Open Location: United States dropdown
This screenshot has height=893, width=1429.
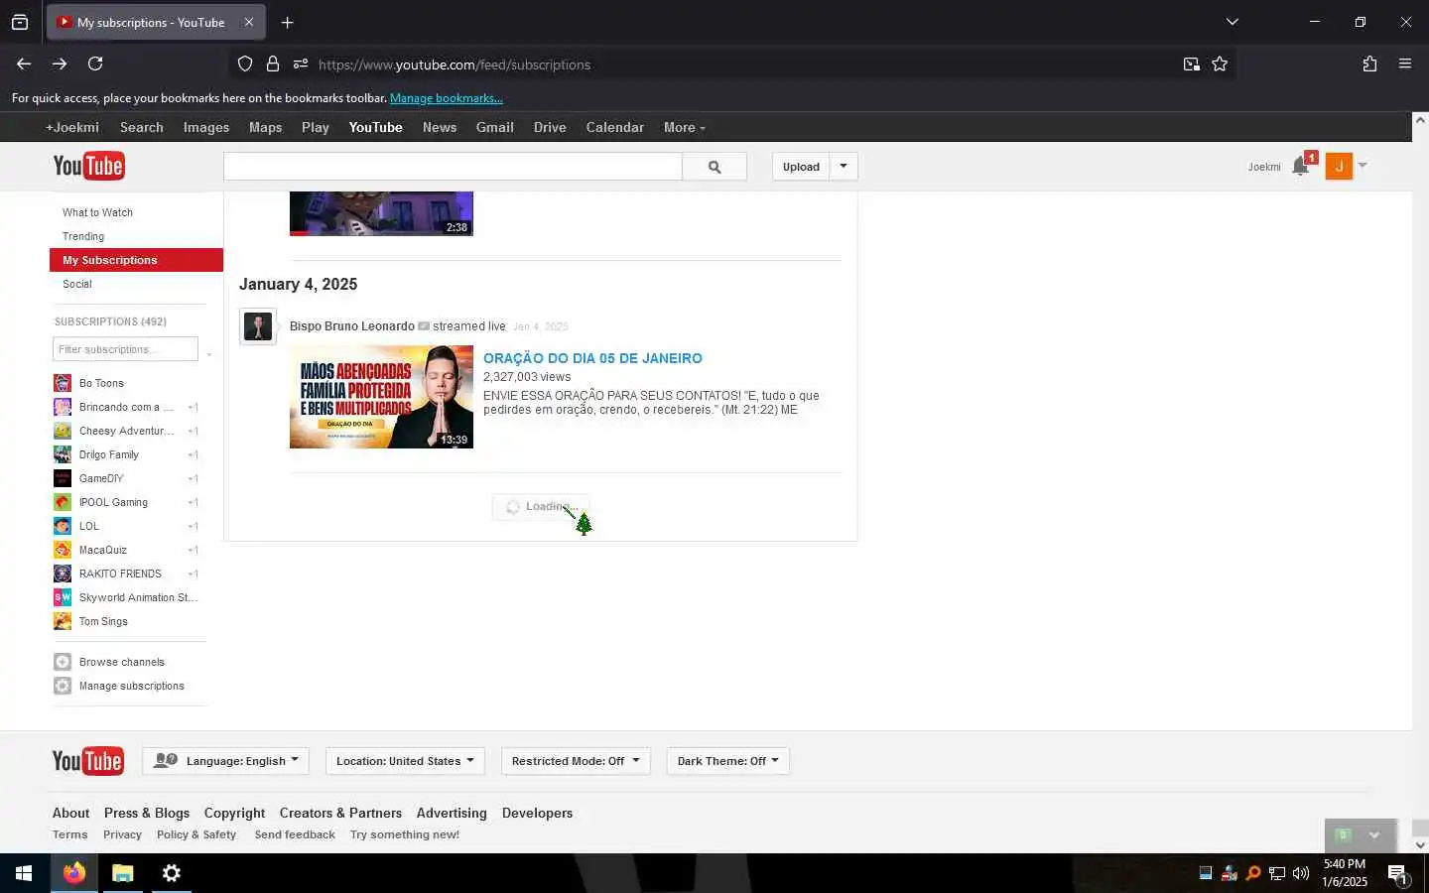pos(405,761)
